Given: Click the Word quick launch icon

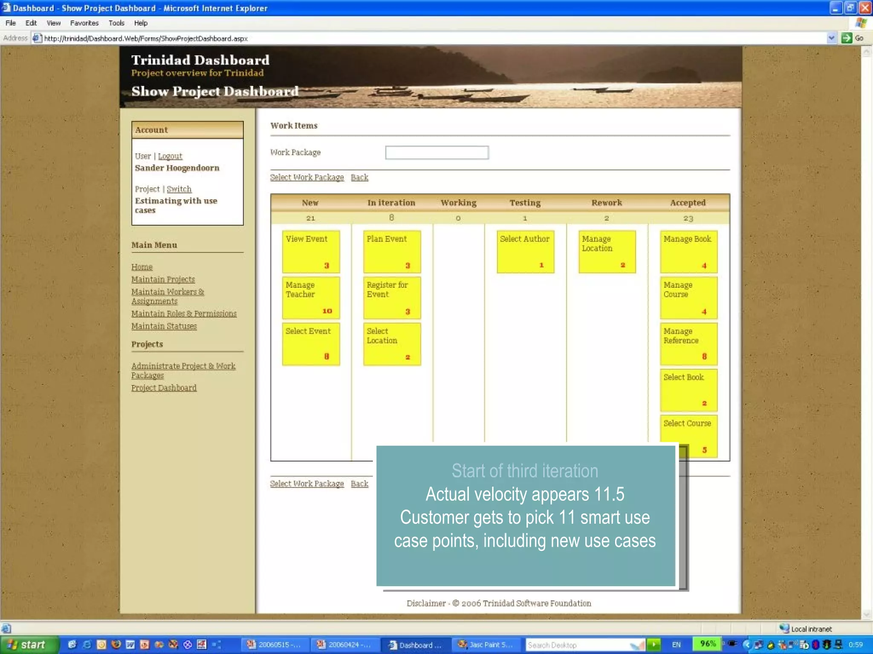Looking at the screenshot, I should point(130,644).
